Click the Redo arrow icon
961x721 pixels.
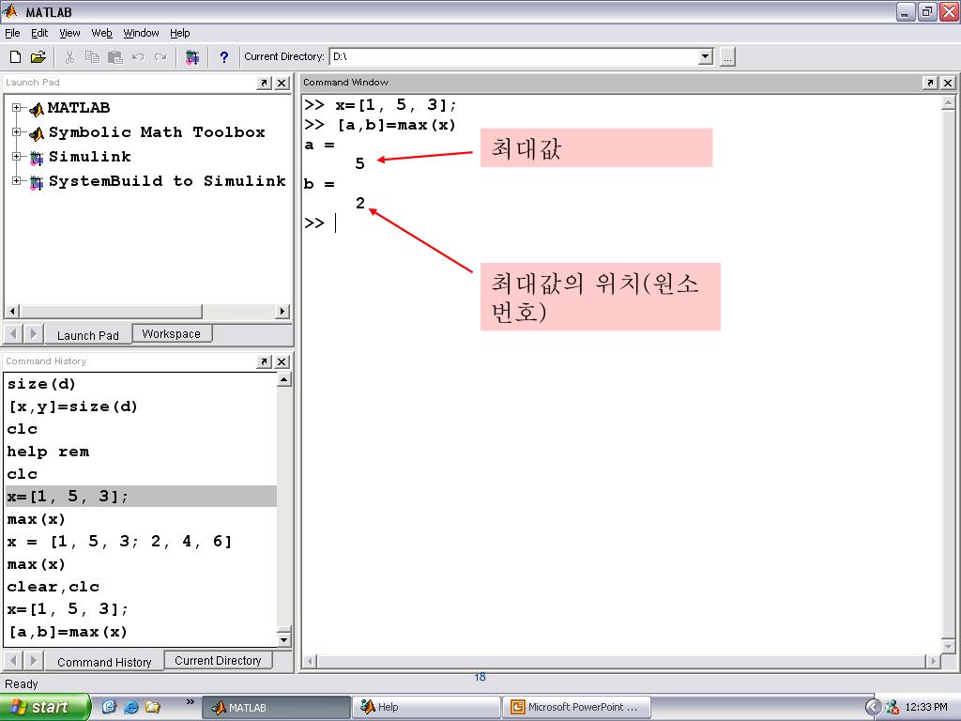pyautogui.click(x=160, y=57)
